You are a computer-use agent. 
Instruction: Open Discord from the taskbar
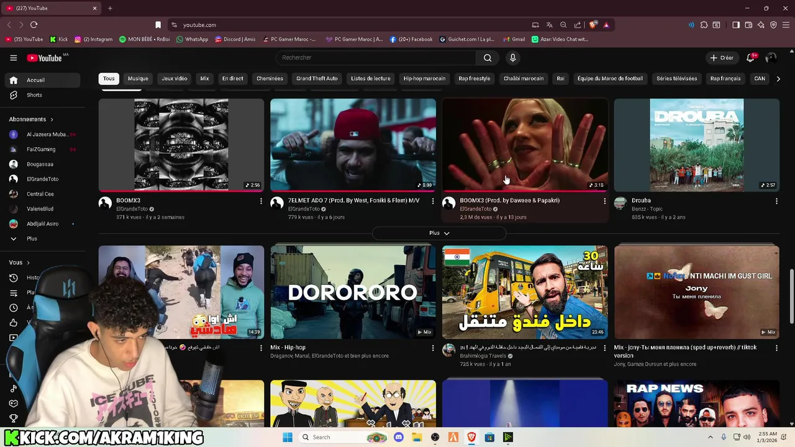click(399, 437)
